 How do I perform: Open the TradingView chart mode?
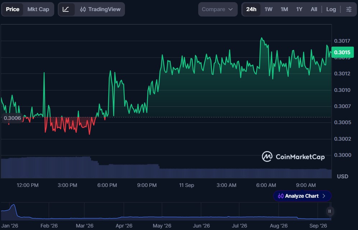(x=100, y=9)
